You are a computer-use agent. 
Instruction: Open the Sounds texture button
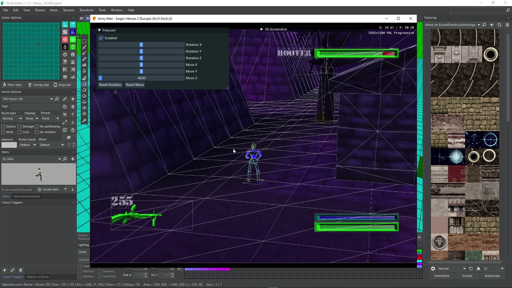[x=467, y=276]
